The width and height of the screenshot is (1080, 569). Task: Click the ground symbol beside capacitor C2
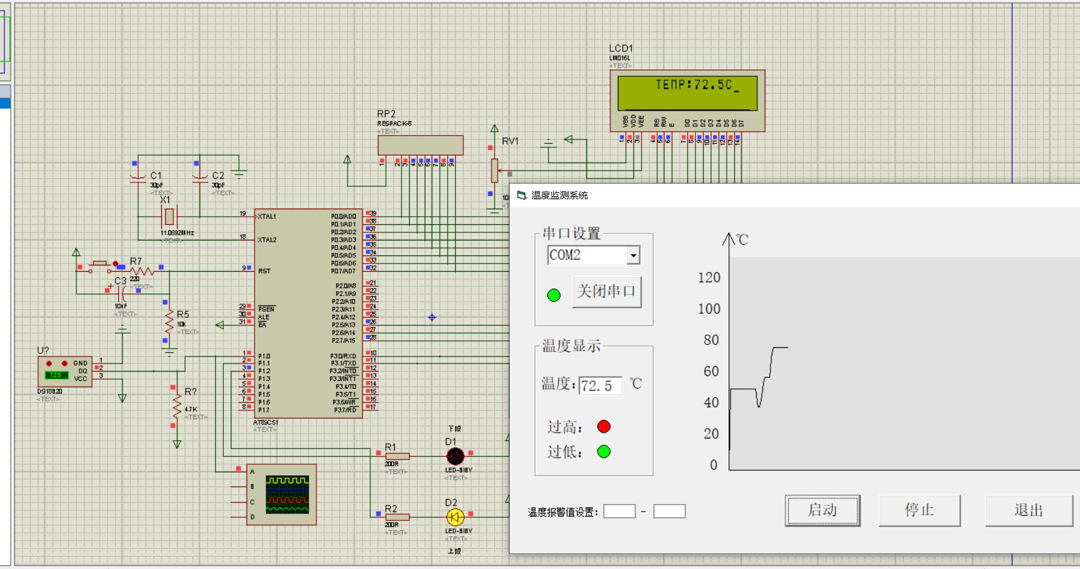click(238, 174)
